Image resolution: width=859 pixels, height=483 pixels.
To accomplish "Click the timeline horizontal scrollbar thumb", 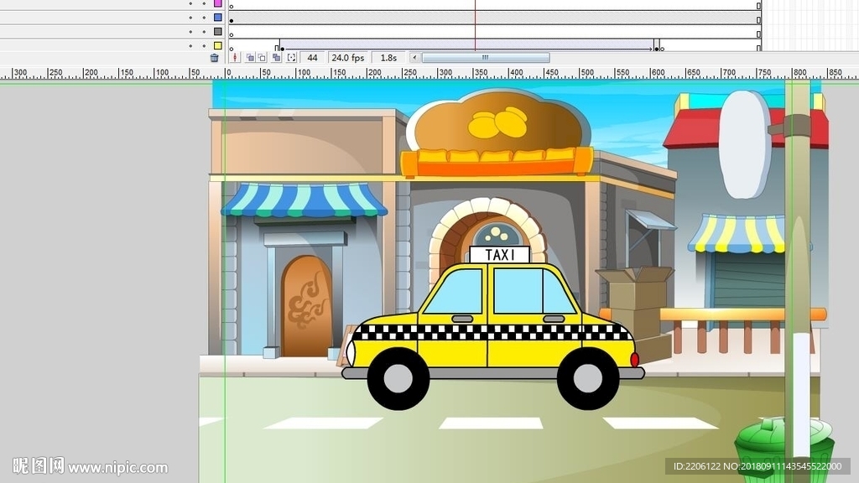I will pyautogui.click(x=486, y=57).
